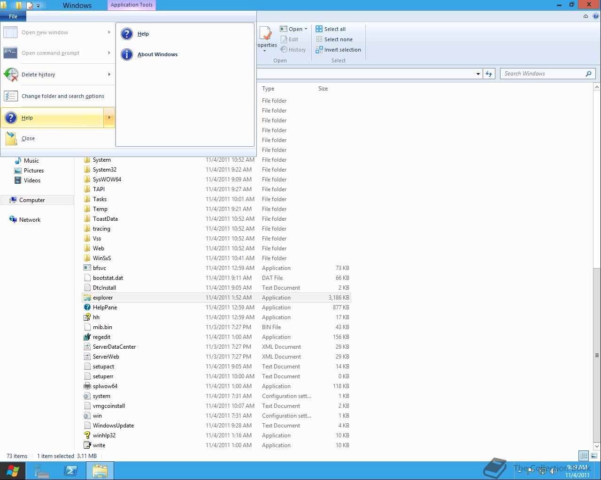Expand the Delete history submenu arrow

(109, 75)
